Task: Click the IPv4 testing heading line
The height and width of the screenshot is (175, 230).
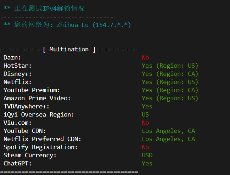Action: (x=44, y=8)
